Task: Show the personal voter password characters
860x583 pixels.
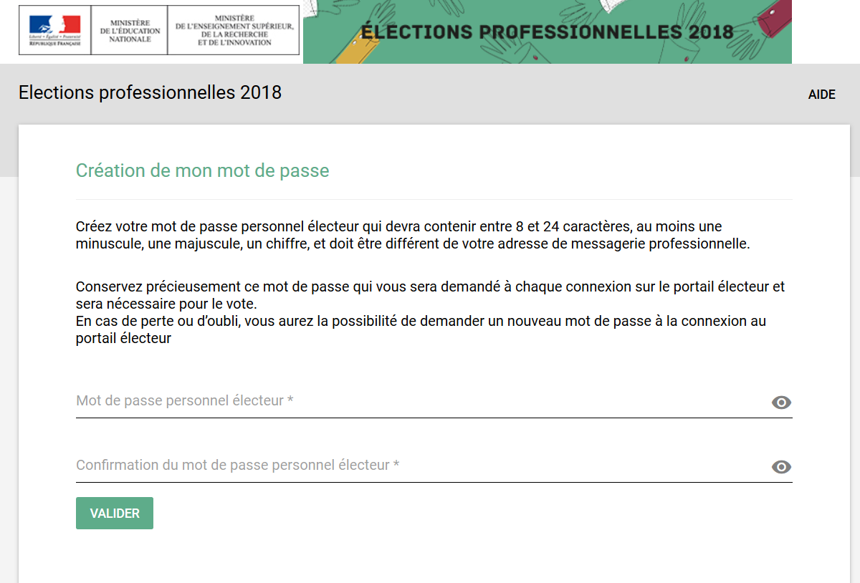Action: click(781, 403)
